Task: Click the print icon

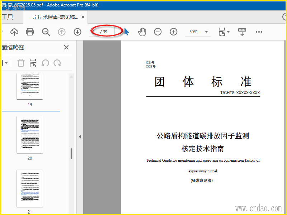Action: click(x=30, y=32)
